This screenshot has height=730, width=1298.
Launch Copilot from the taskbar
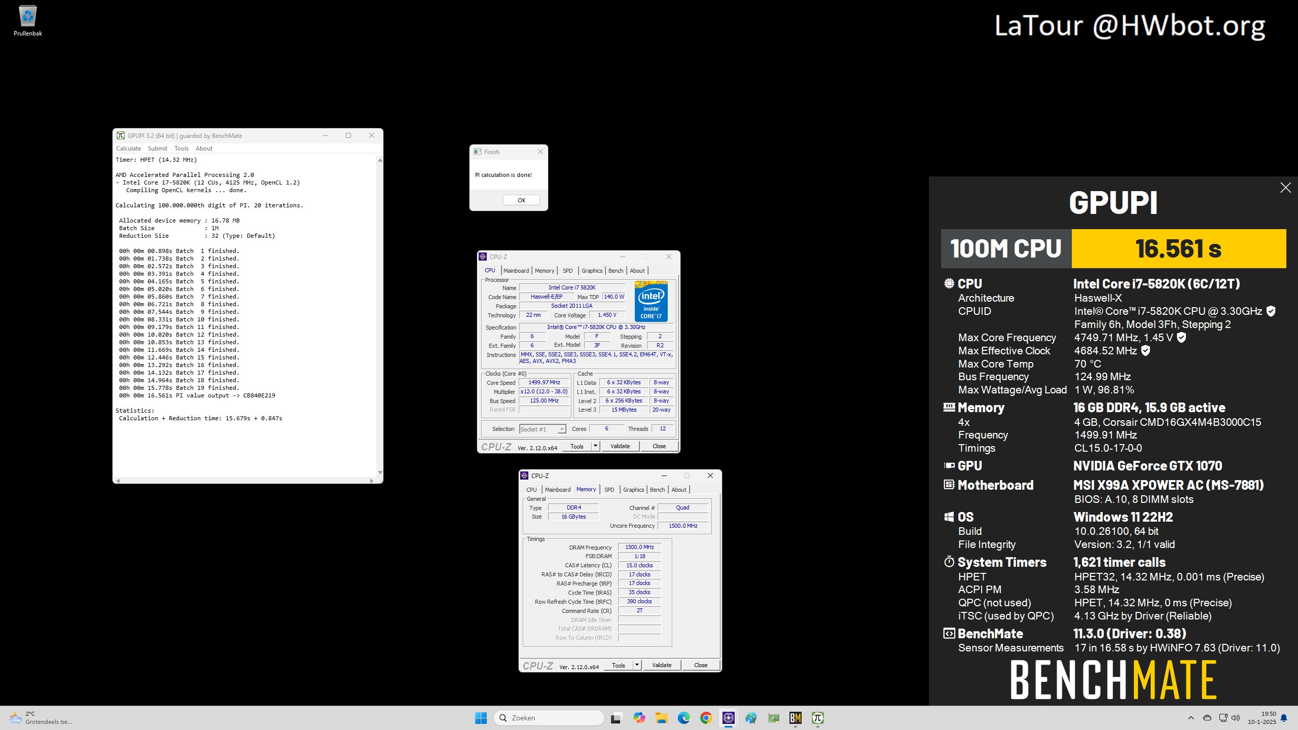pos(639,718)
